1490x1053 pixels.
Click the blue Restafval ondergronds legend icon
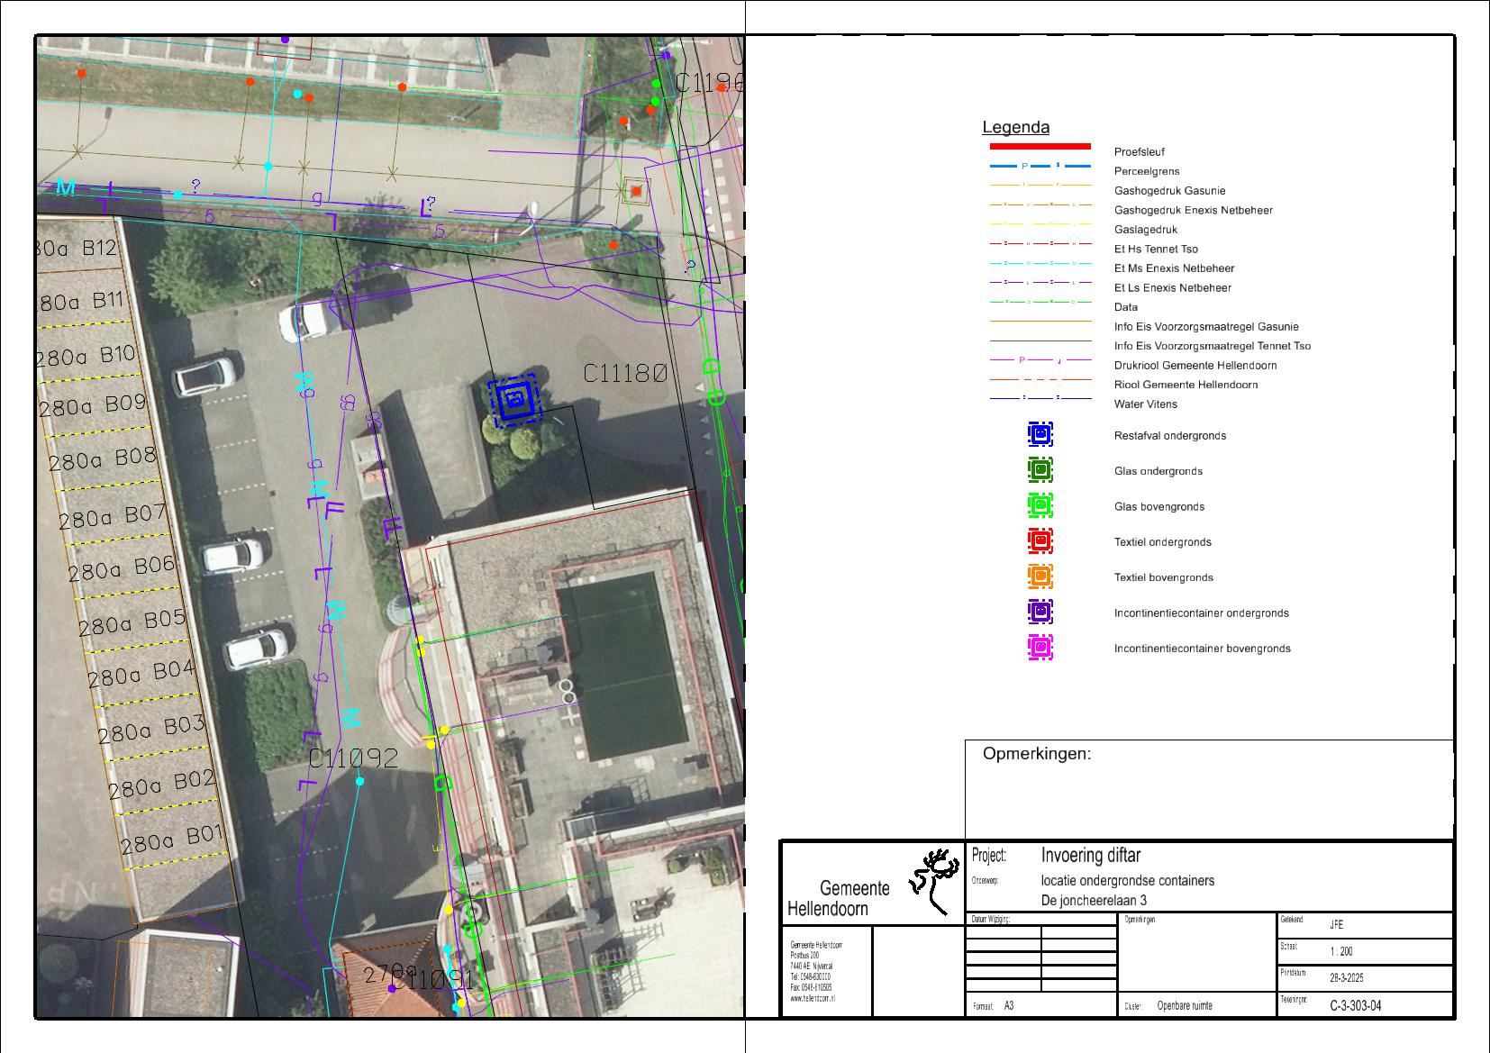click(x=1040, y=435)
